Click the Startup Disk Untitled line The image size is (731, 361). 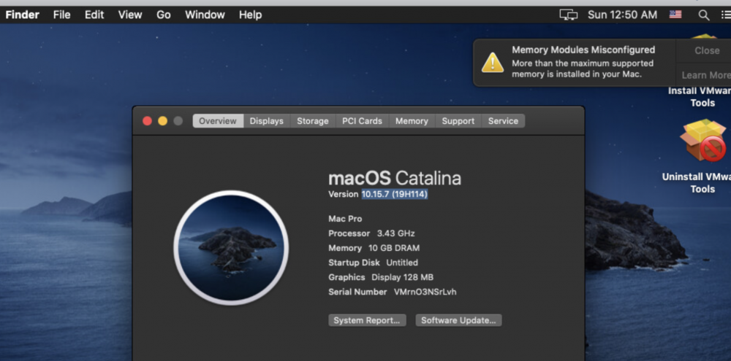373,263
